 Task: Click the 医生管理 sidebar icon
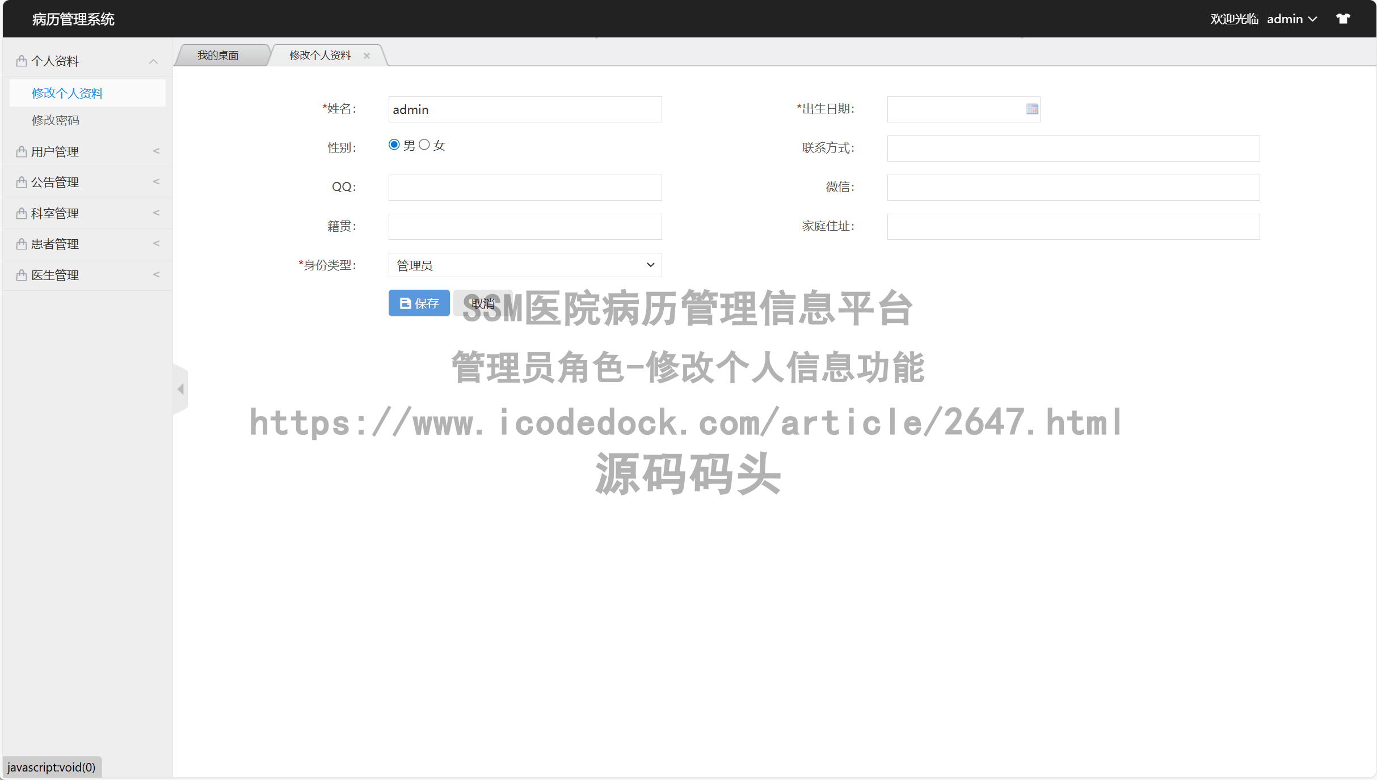(x=20, y=275)
